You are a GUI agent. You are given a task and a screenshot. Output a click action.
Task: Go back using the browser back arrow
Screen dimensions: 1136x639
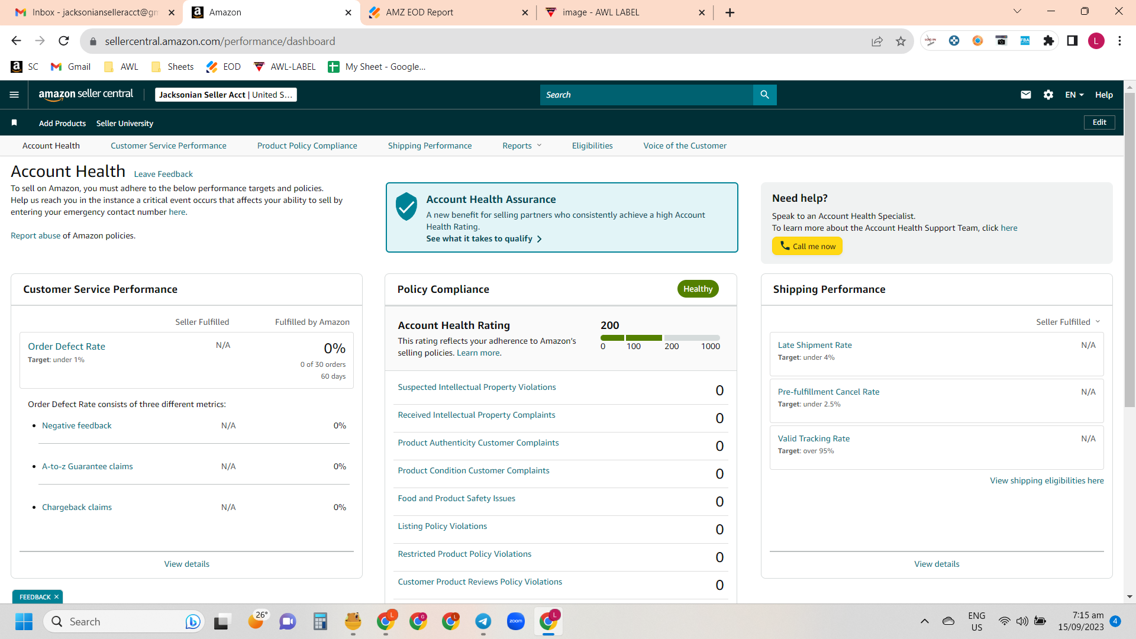click(16, 41)
